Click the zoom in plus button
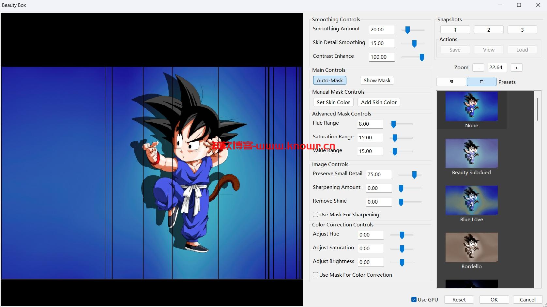 coord(516,68)
